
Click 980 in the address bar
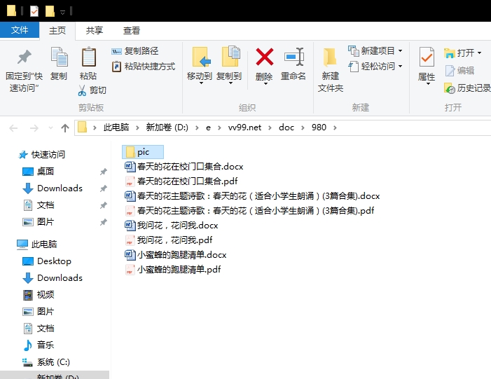pos(319,128)
